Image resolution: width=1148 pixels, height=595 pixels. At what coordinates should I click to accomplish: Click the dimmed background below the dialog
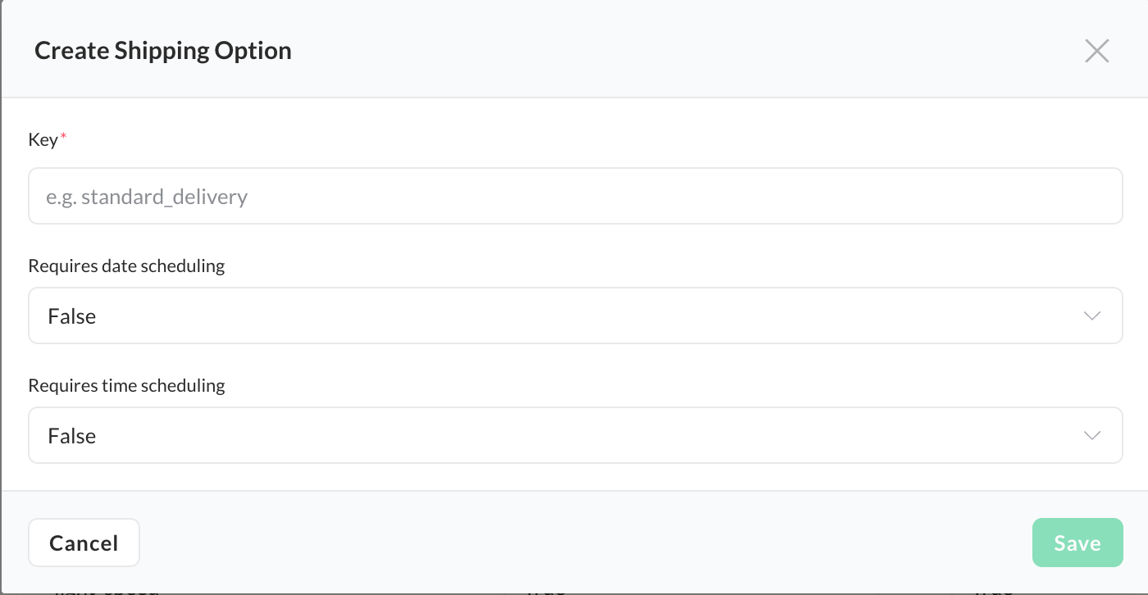coord(328,590)
